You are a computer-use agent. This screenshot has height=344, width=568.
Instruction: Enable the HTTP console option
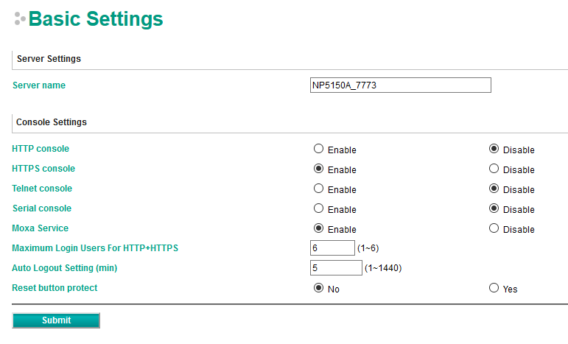click(318, 149)
